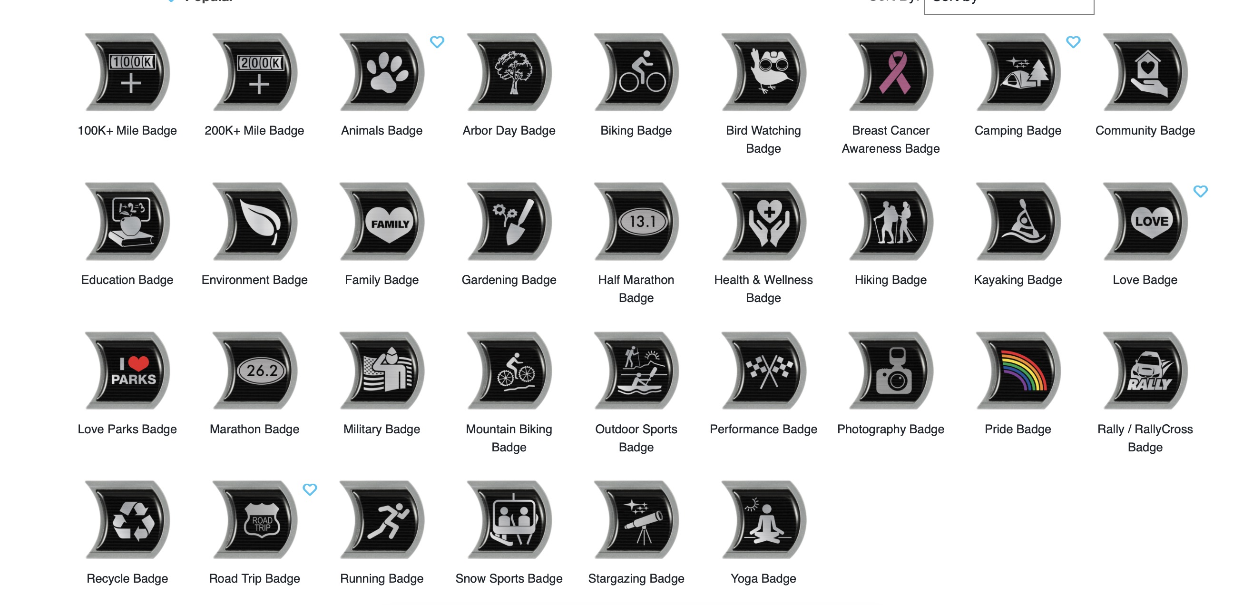Toggle favorite heart on Camping Badge
Viewport: 1233px width, 605px height.
(1073, 42)
